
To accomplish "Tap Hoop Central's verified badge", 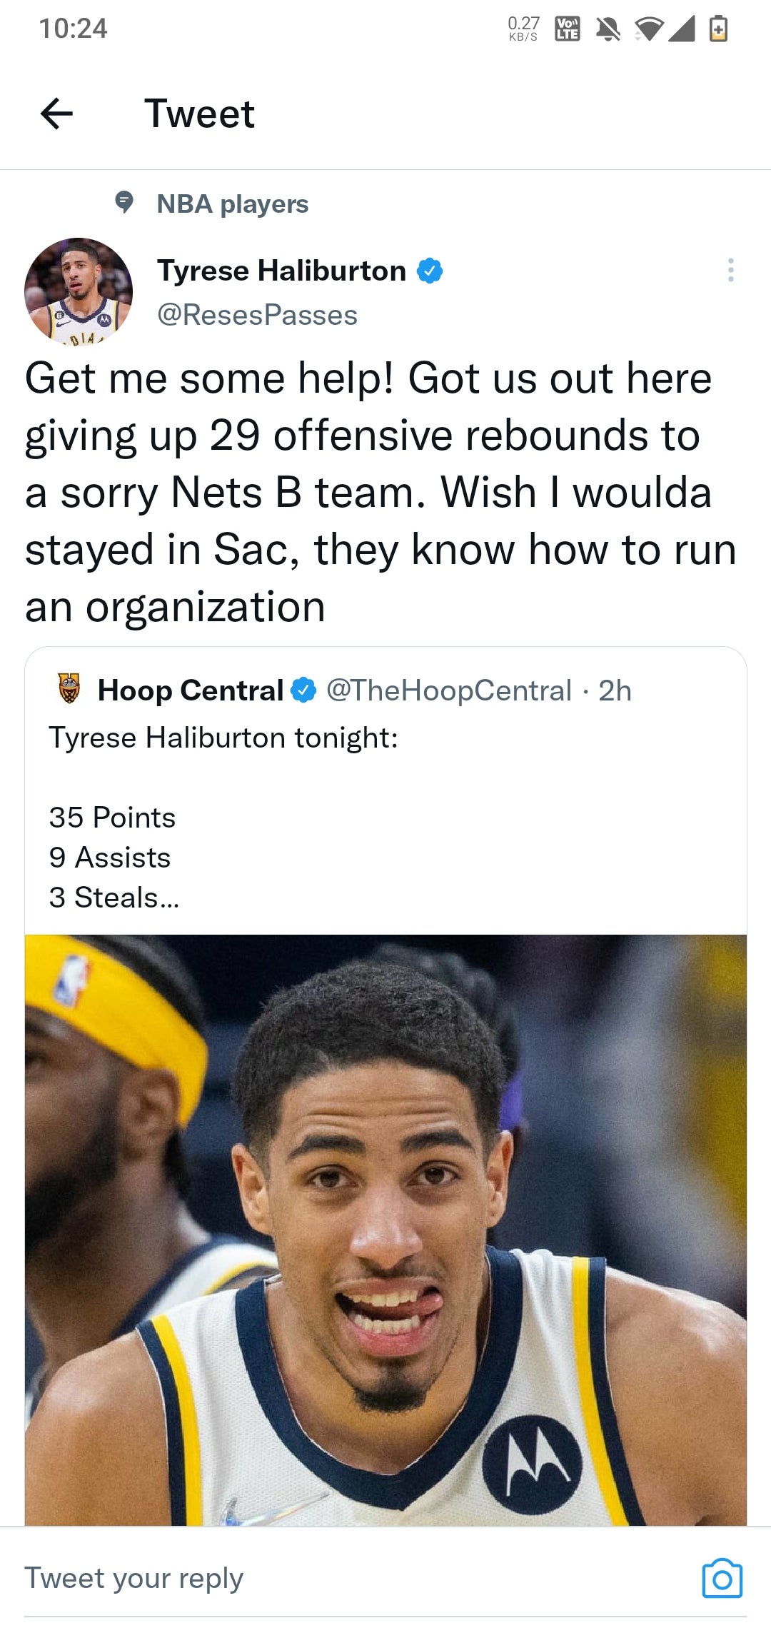I will pyautogui.click(x=304, y=690).
